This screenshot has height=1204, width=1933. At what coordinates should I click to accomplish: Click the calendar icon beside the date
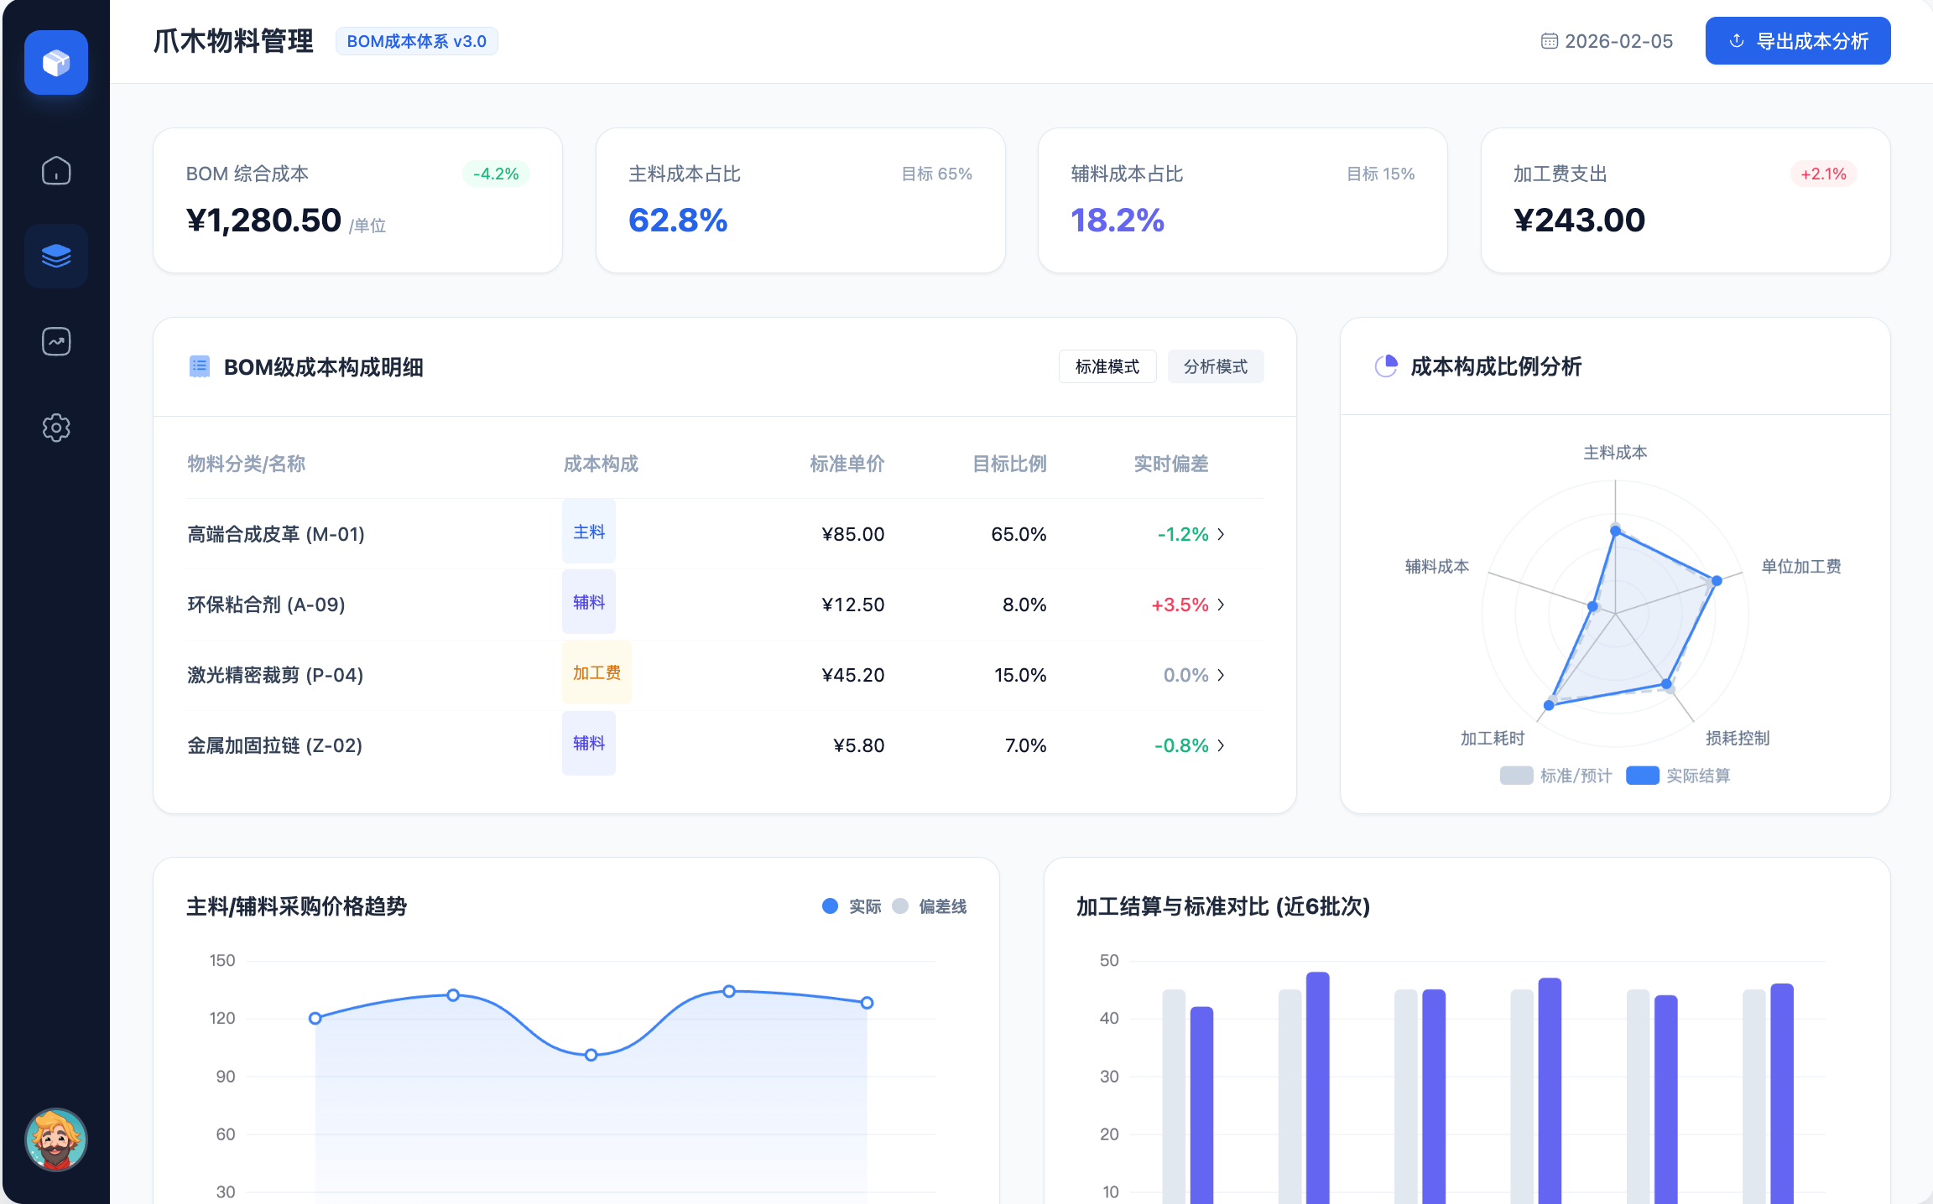1549,41
